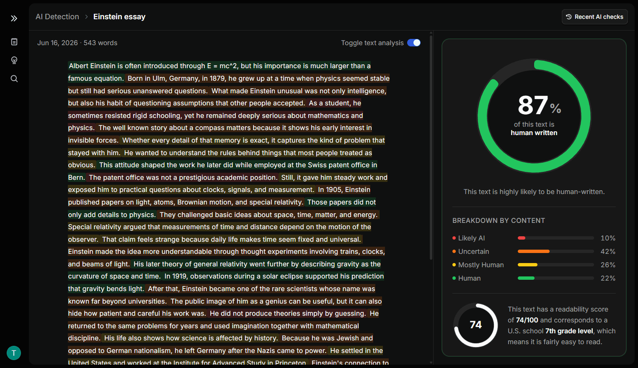Image resolution: width=638 pixels, height=368 pixels.
Task: Select the 'Likely AI' breakdown label
Action: (471, 238)
